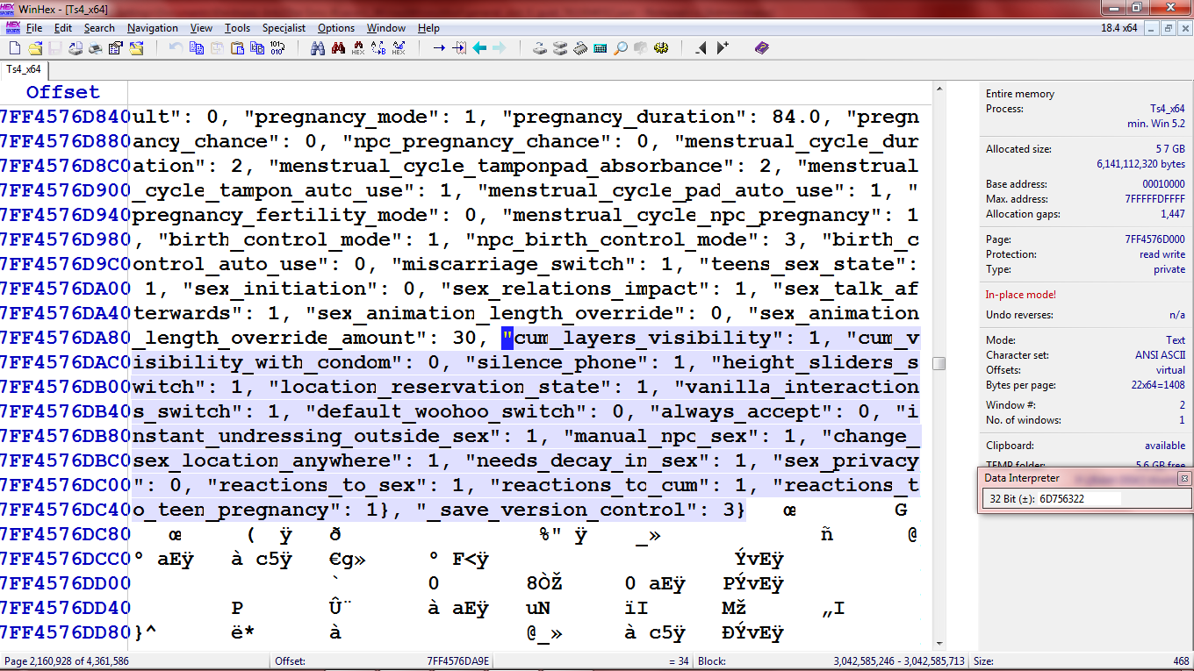Click the scrollbar up arrow
The image size is (1194, 671).
939,89
